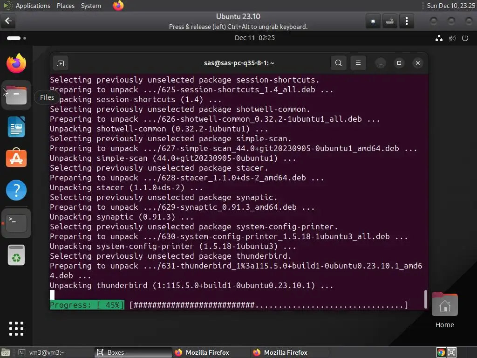Maximize the terminal window
The image size is (477, 358).
(x=399, y=63)
